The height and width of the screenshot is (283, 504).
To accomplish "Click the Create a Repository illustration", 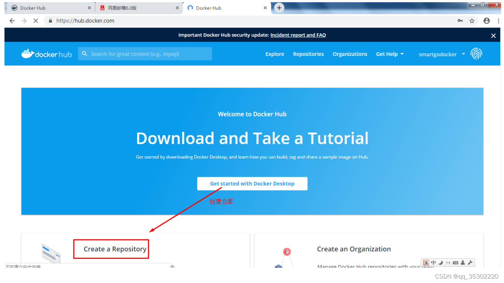I will (51, 254).
